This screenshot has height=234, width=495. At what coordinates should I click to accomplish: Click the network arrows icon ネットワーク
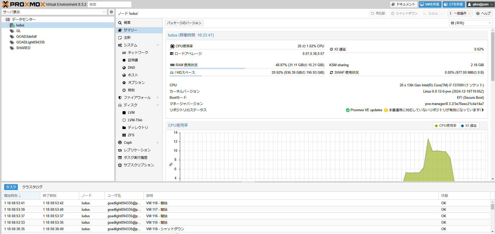click(x=124, y=53)
